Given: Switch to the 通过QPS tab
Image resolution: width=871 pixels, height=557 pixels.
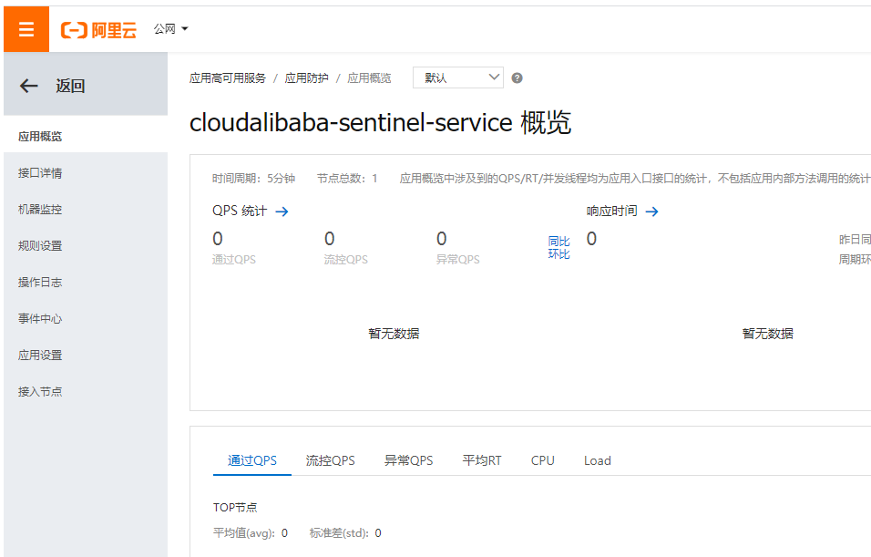Looking at the screenshot, I should pyautogui.click(x=252, y=461).
